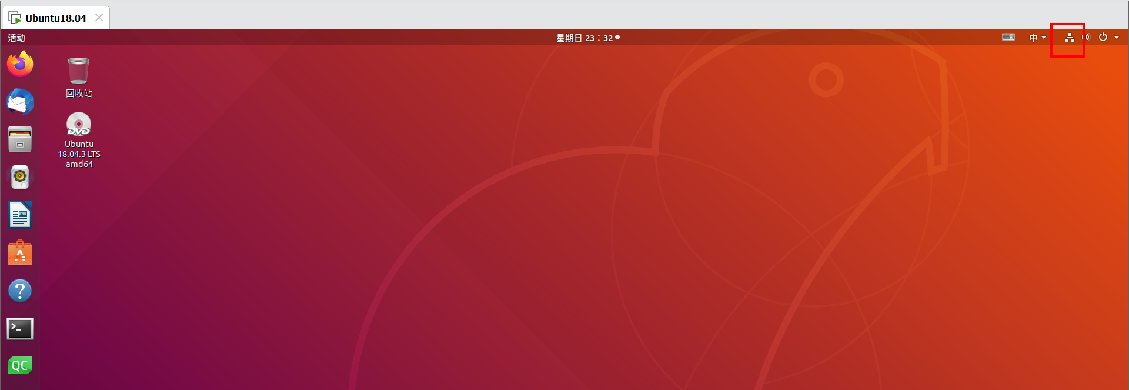Open Ubuntu Software store
This screenshot has width=1129, height=390.
(x=20, y=253)
